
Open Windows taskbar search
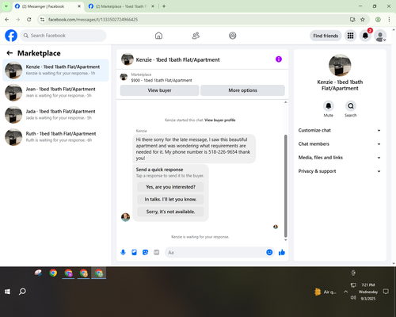(22, 292)
